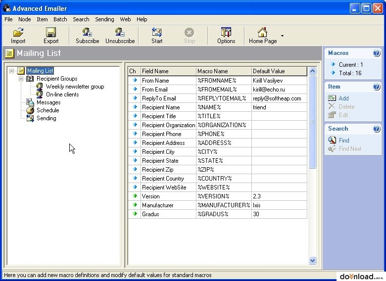Open the Item menu

(x=42, y=19)
